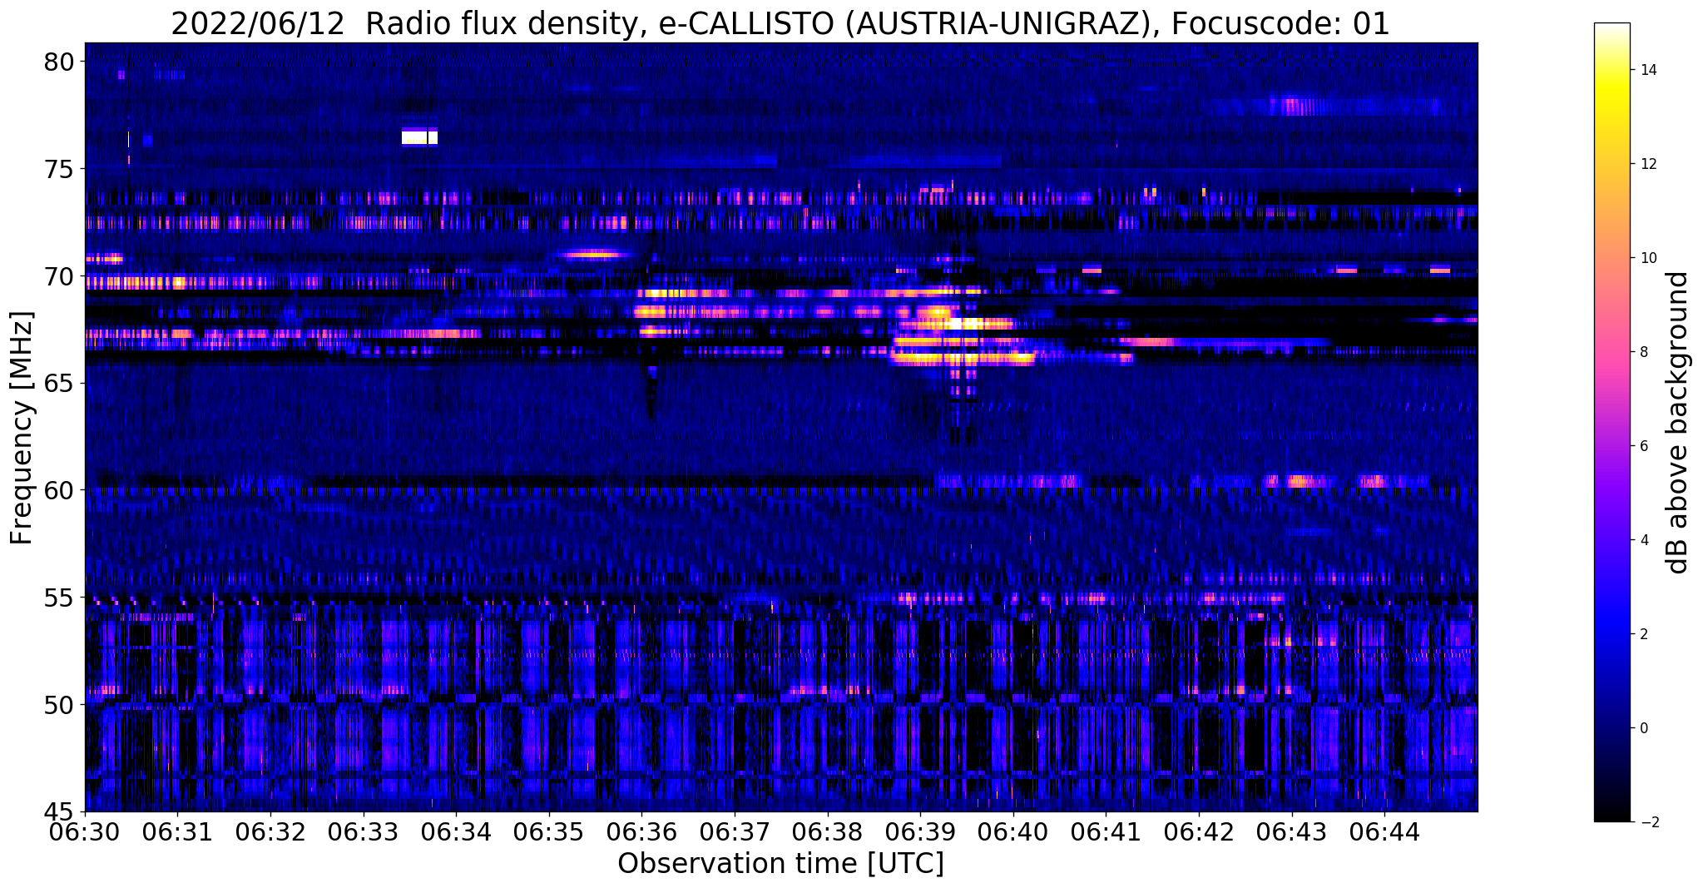Click the 06:37 time tick label

[735, 831]
